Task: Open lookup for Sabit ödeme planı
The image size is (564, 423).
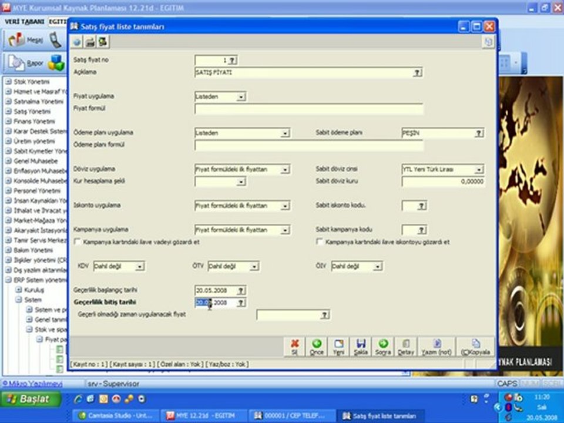Action: [478, 133]
